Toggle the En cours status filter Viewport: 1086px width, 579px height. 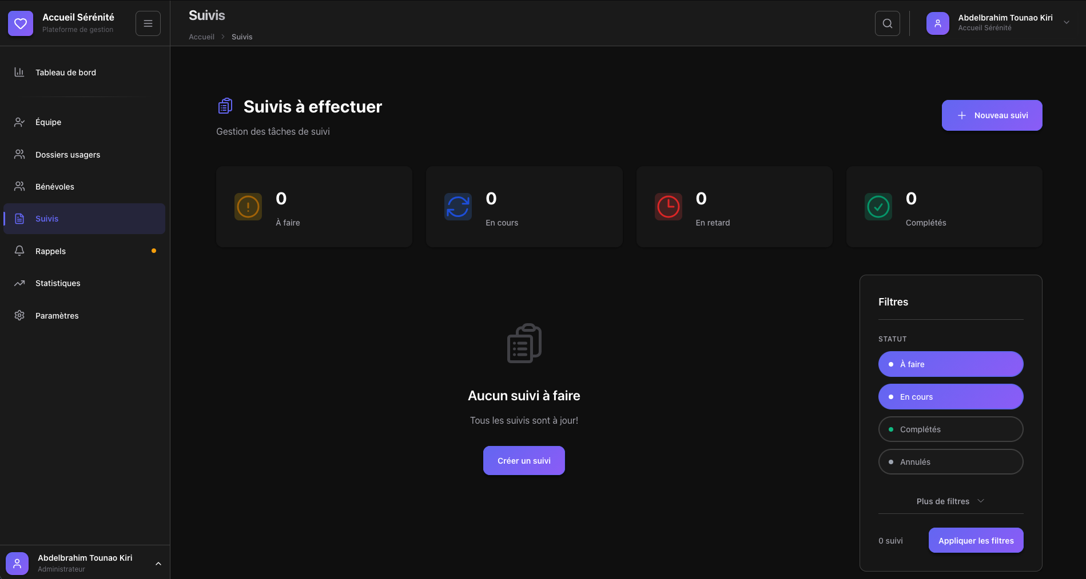(950, 397)
